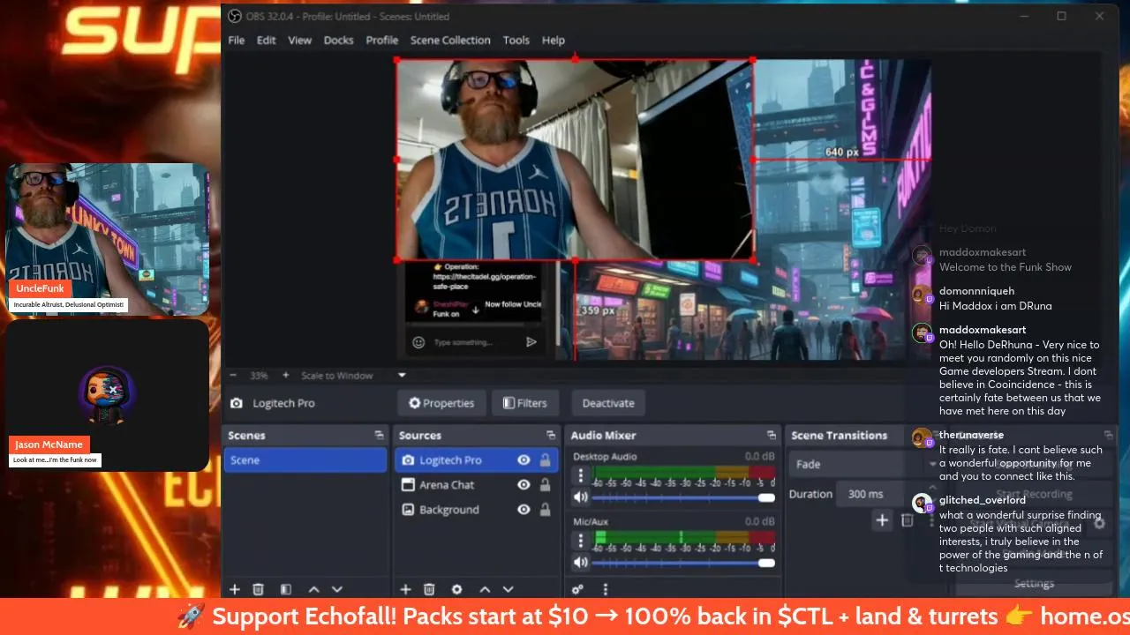
Task: Hide the Background source eye
Action: tap(524, 510)
